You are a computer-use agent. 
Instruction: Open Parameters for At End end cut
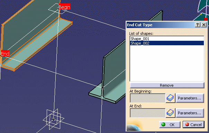pos(190,113)
